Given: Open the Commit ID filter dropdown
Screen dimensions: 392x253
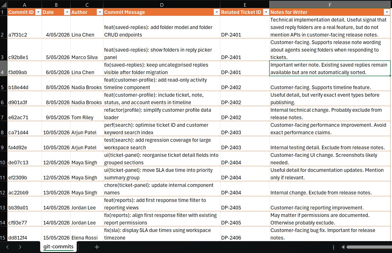Looking at the screenshot, I should pos(38,12).
